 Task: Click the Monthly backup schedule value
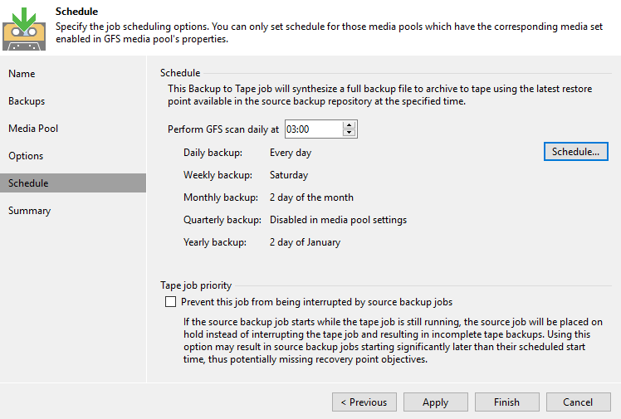(311, 197)
